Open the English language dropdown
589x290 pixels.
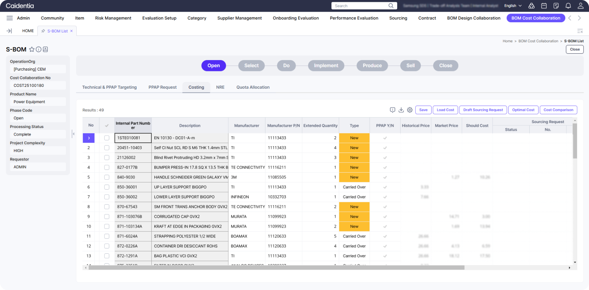pyautogui.click(x=513, y=6)
